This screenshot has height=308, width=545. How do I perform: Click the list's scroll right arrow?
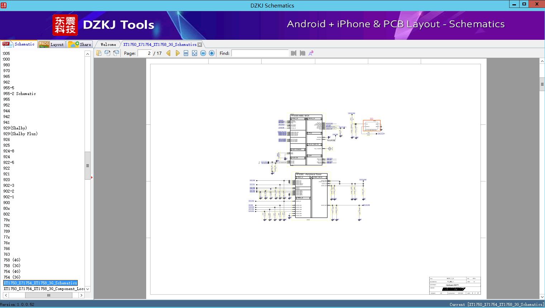click(x=81, y=295)
